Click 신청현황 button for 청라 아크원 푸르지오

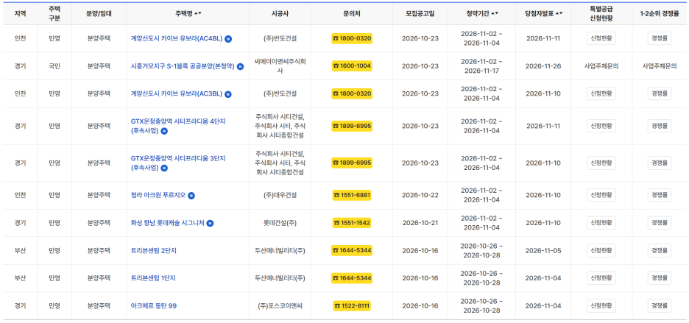point(601,195)
